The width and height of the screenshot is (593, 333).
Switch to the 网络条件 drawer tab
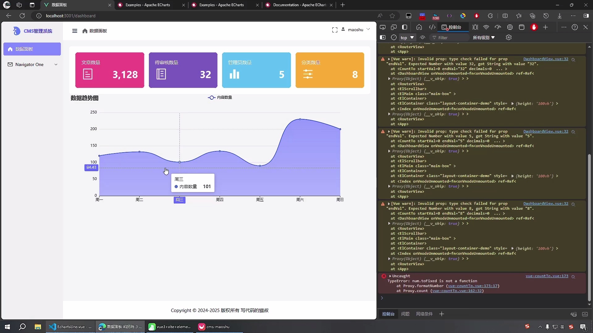click(424, 314)
